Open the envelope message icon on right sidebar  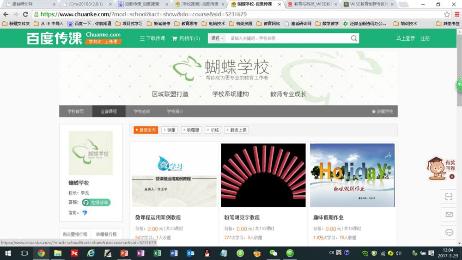point(449,215)
